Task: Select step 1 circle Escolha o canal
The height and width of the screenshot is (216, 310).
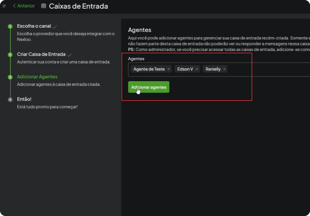Action: 10,26
